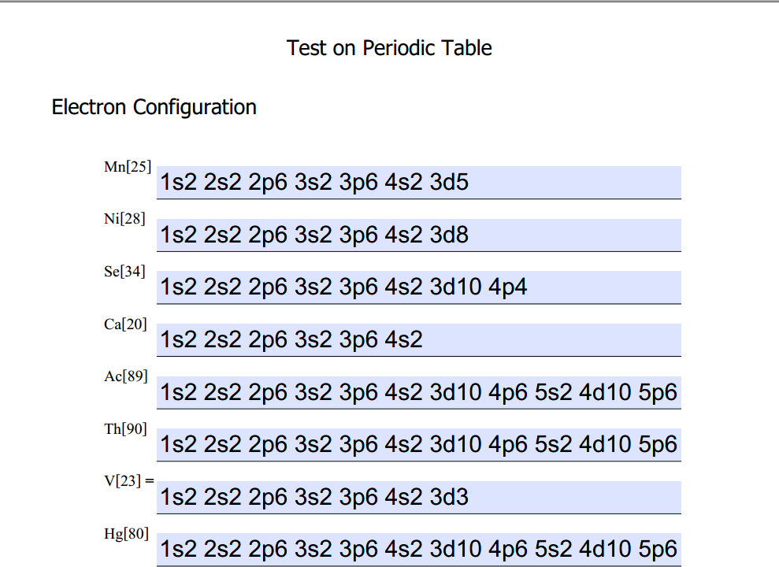
Task: Focus the Se[34] answer text field
Action: click(419, 287)
